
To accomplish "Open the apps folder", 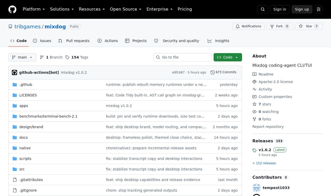I will (x=24, y=106).
